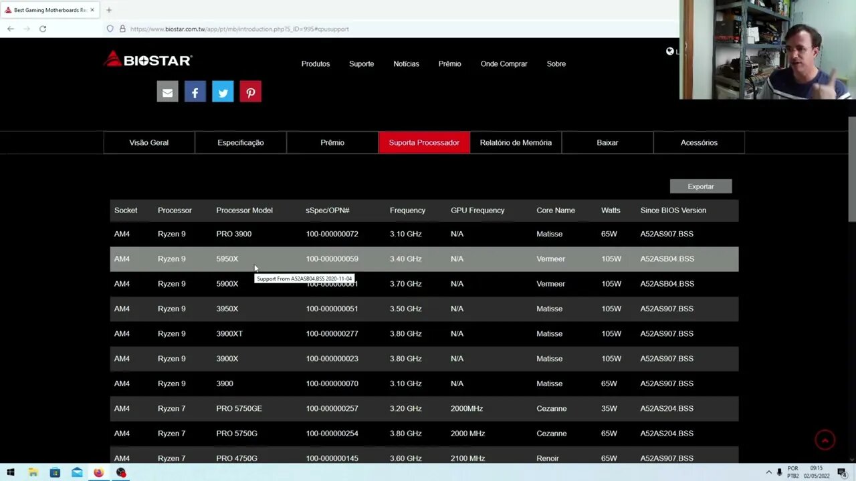Click the PRO 5750G model cell
This screenshot has height=481, width=856.
coord(237,434)
